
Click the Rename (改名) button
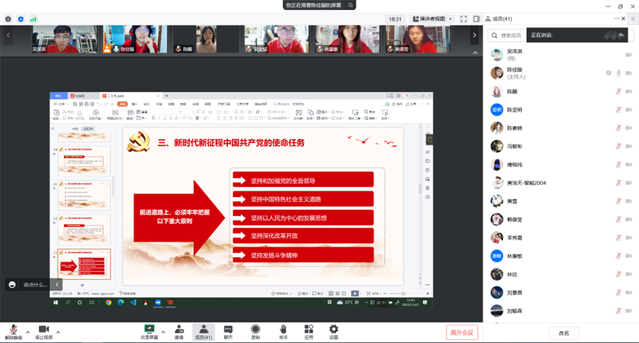tap(563, 332)
